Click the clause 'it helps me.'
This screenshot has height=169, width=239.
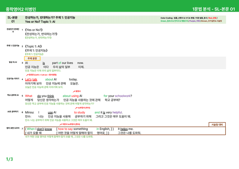point(126,129)
